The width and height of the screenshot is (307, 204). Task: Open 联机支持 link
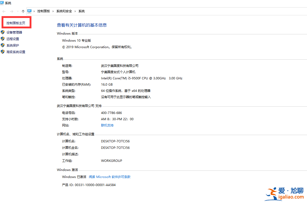(107, 125)
